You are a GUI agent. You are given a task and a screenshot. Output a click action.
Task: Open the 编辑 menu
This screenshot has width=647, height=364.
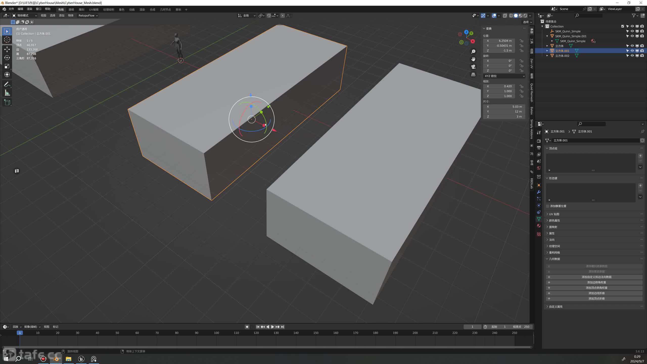tap(20, 9)
